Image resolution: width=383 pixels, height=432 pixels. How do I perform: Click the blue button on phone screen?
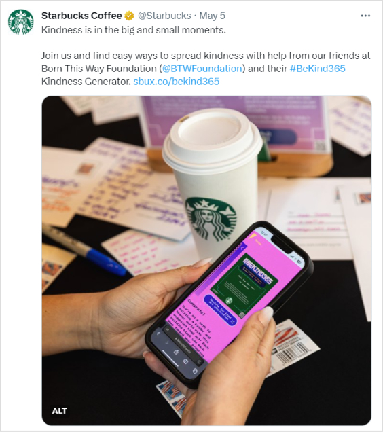(x=221, y=310)
